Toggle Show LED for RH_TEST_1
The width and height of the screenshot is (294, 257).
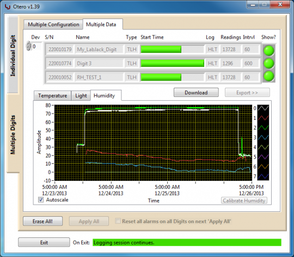pos(269,76)
